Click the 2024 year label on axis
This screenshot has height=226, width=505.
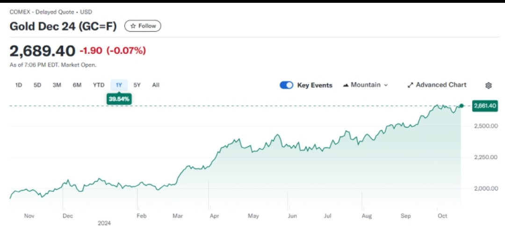click(104, 222)
